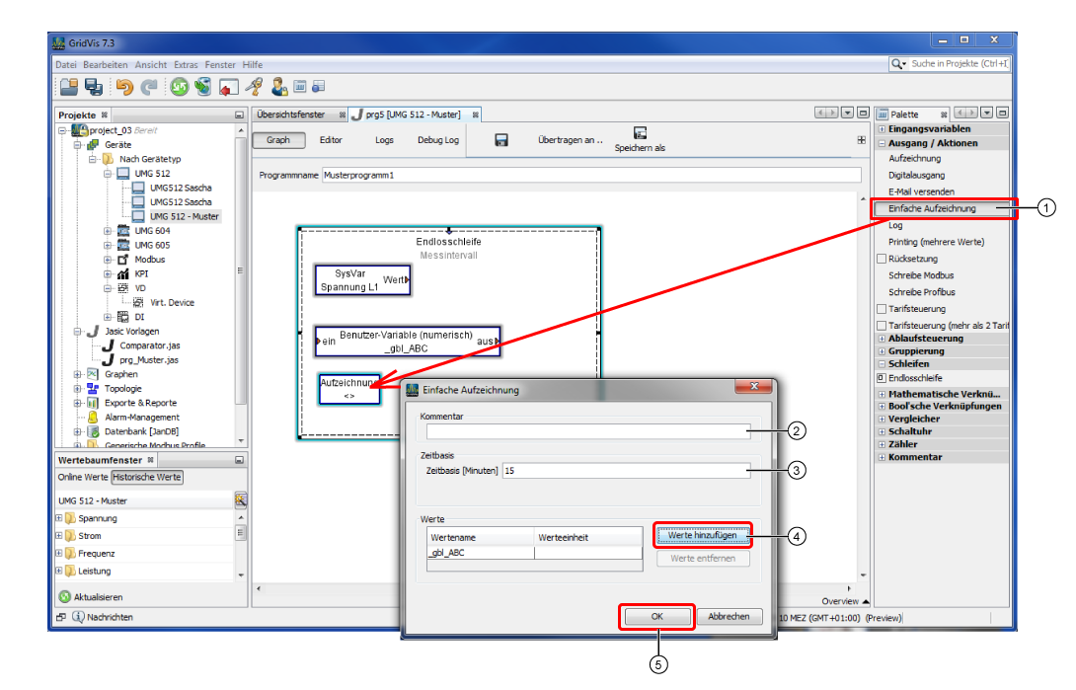Viewport: 1076px width, 690px height.
Task: Expand the Spannung folder in value tree
Action: coord(59,518)
